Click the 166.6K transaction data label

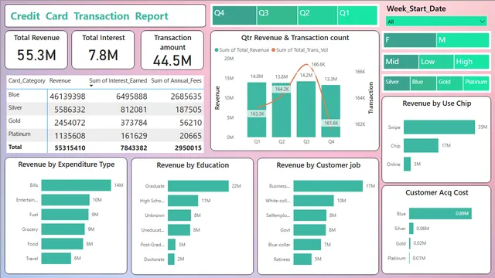[x=318, y=64]
